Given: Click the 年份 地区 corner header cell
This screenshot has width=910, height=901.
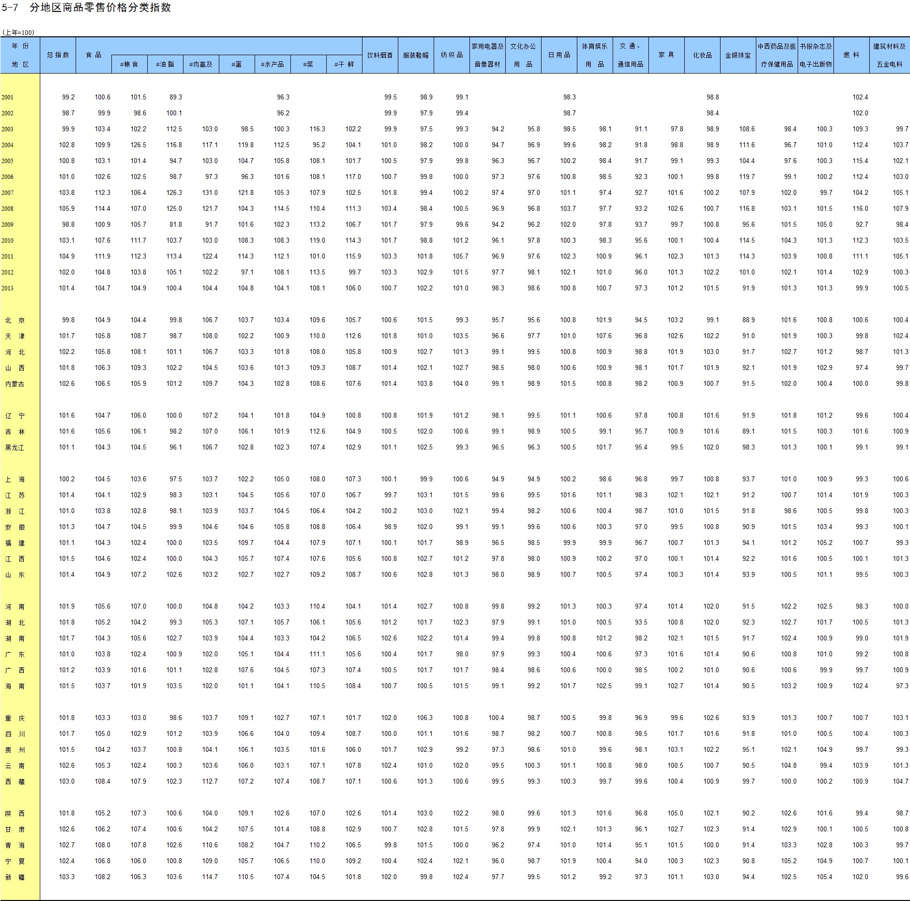Looking at the screenshot, I should pos(20,55).
